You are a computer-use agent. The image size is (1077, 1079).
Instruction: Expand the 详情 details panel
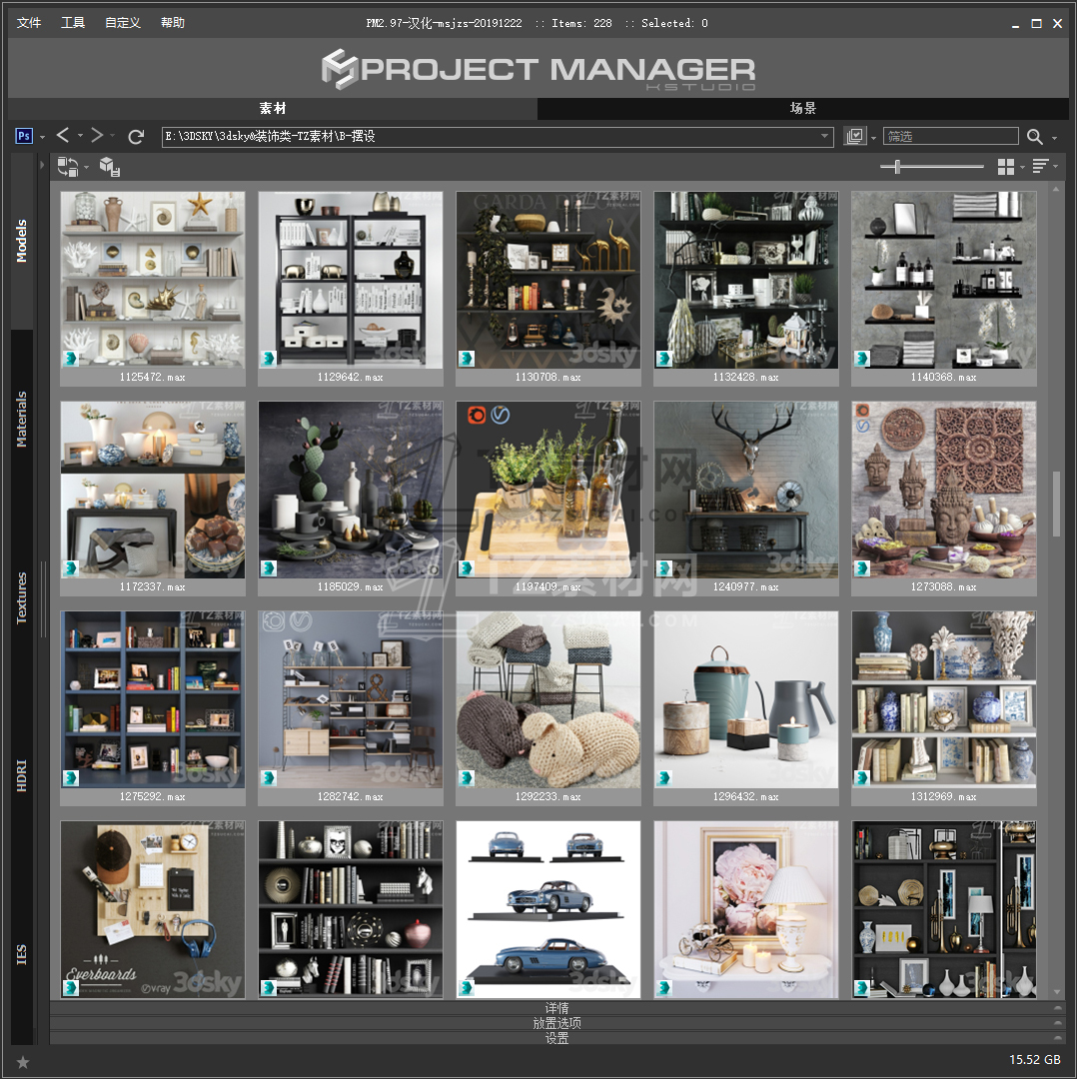tap(556, 1008)
